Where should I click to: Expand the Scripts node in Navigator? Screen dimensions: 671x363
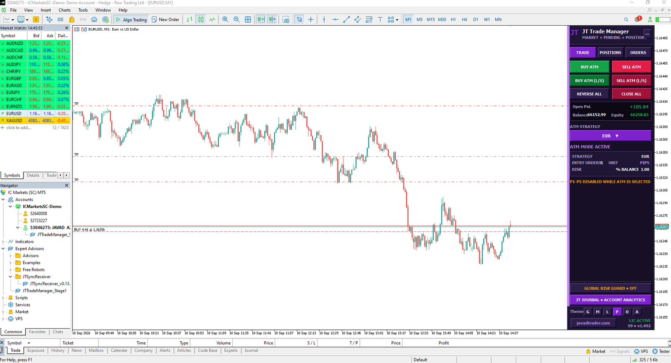[3, 298]
